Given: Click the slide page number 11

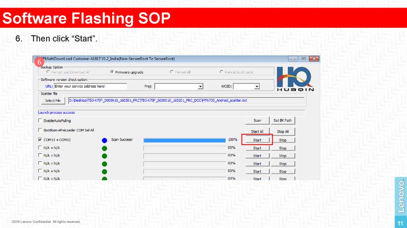Looking at the screenshot, I should click(x=400, y=223).
